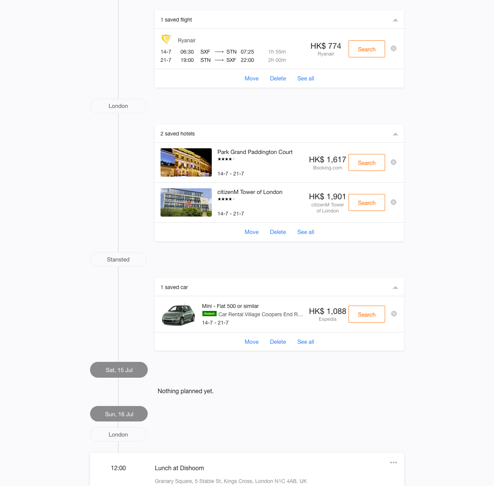This screenshot has height=486, width=494.
Task: Click the HK$ 1,088 car price
Action: [x=327, y=311]
